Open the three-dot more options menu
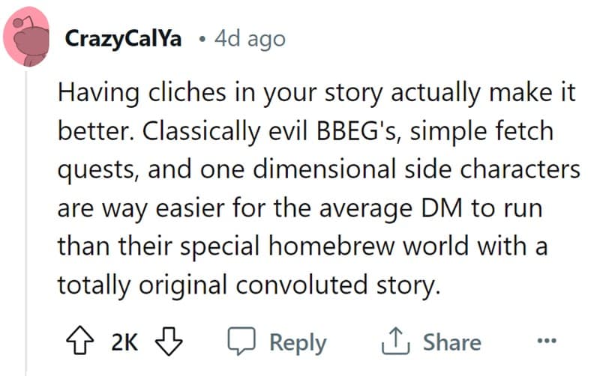Viewport: 600px width, 376px height. pyautogui.click(x=548, y=342)
